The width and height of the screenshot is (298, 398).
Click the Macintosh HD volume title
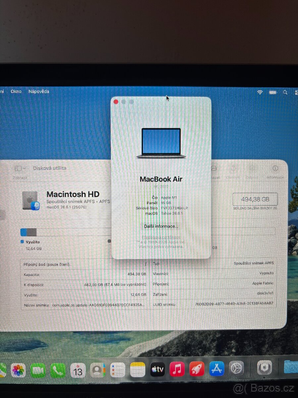point(73,195)
